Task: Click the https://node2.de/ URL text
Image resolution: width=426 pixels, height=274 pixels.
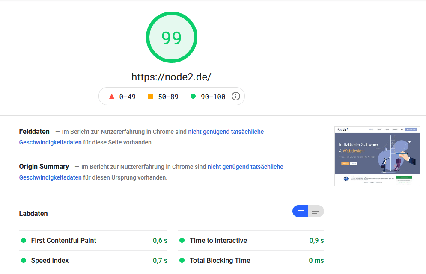Action: 171,77
